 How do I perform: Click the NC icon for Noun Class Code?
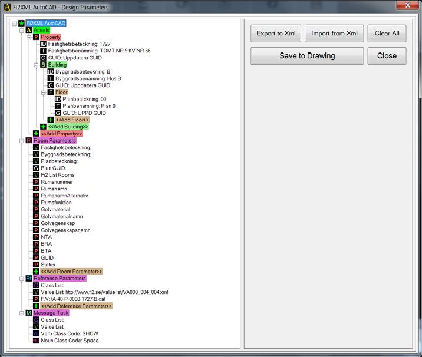click(36, 341)
